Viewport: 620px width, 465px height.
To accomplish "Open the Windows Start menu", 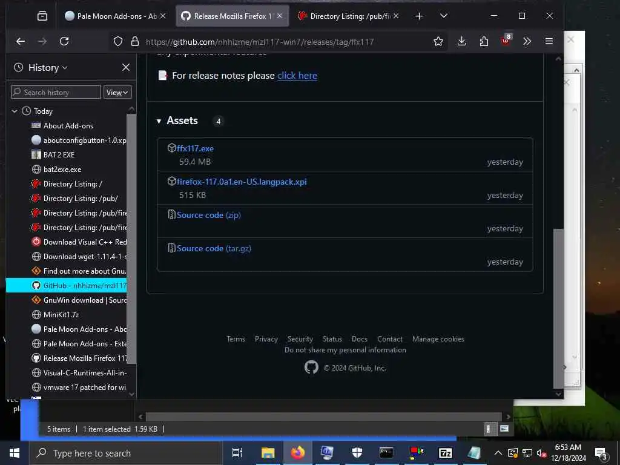I will click(x=15, y=453).
